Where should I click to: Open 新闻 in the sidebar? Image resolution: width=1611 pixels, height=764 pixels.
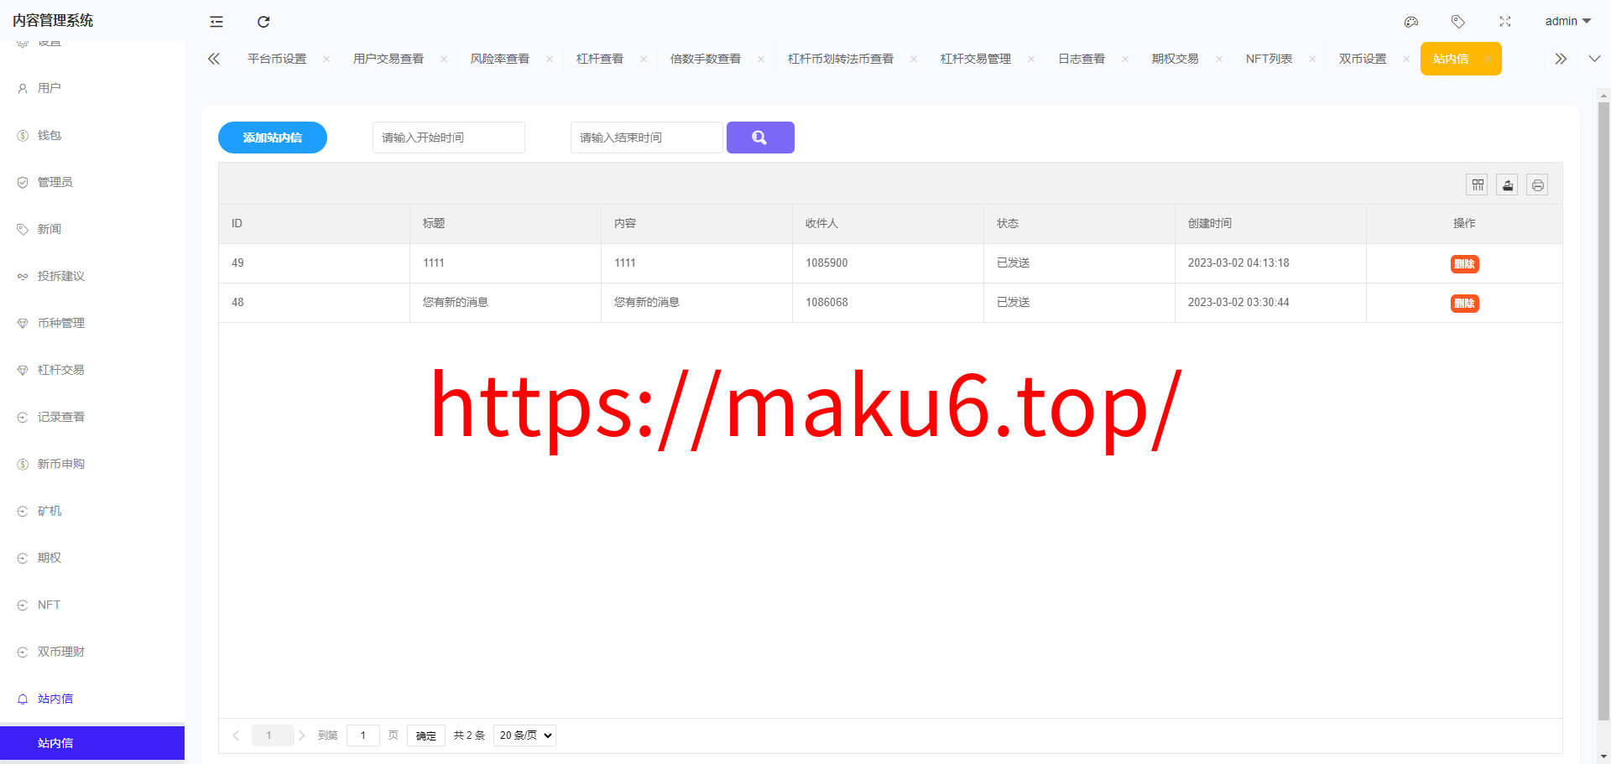coord(92,229)
